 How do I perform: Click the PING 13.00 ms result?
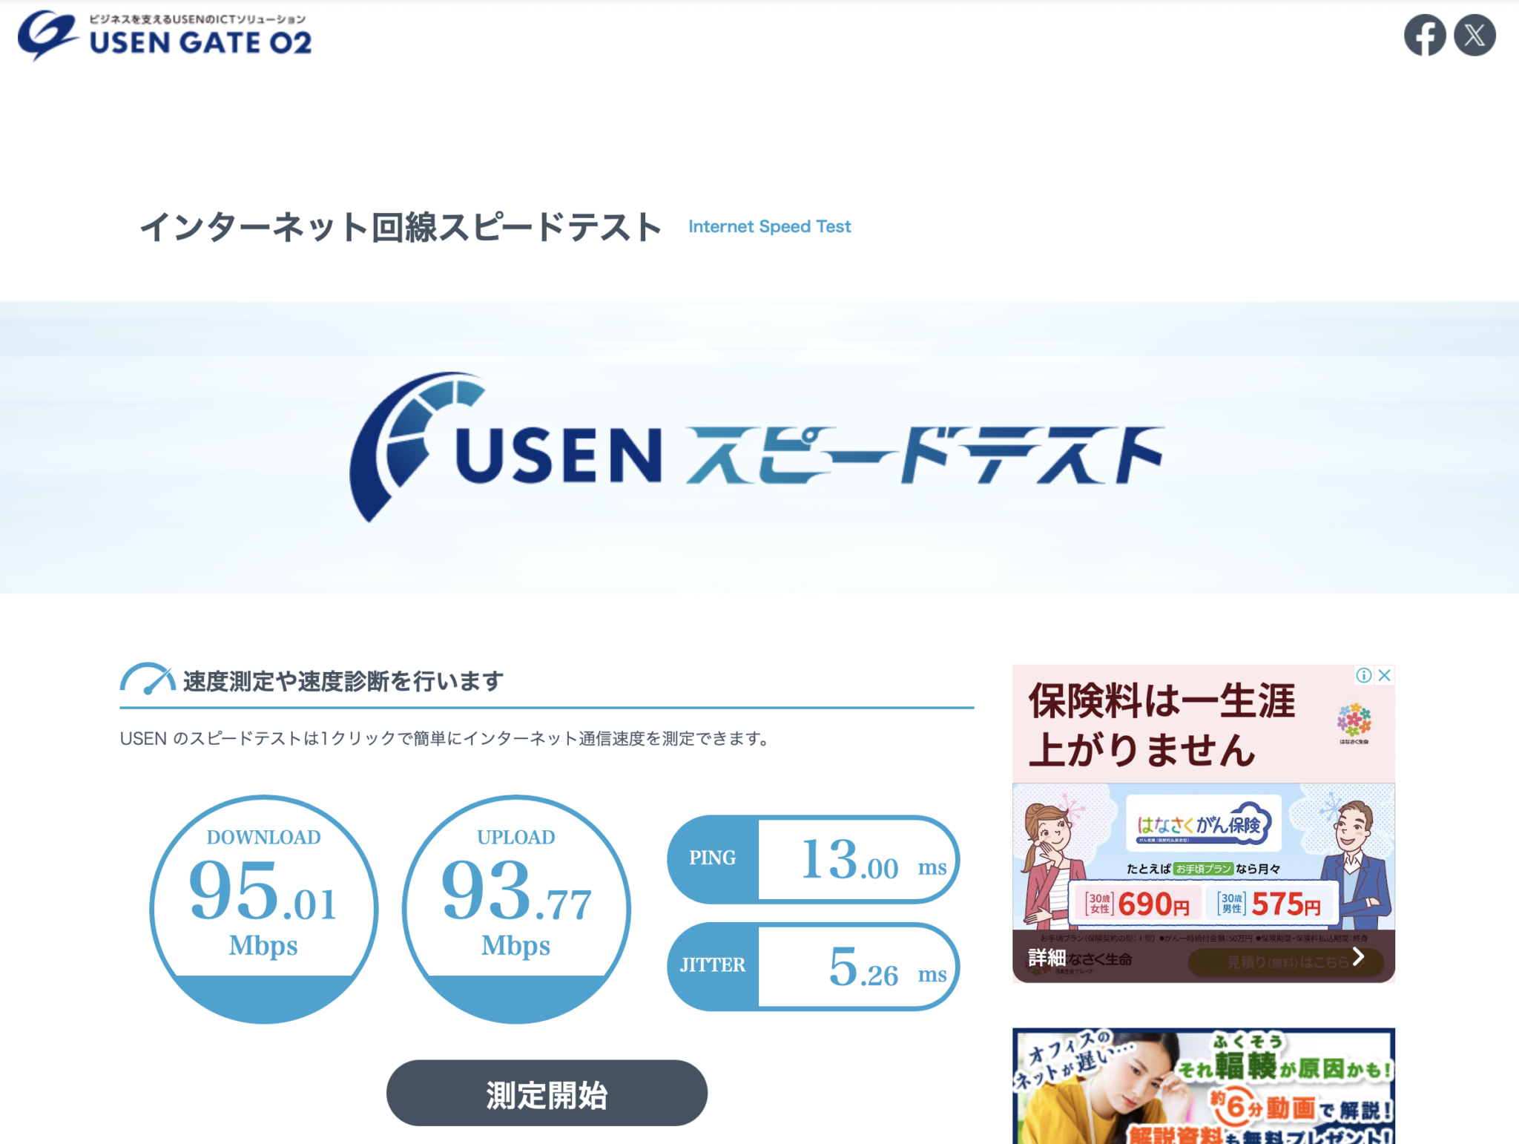(814, 859)
